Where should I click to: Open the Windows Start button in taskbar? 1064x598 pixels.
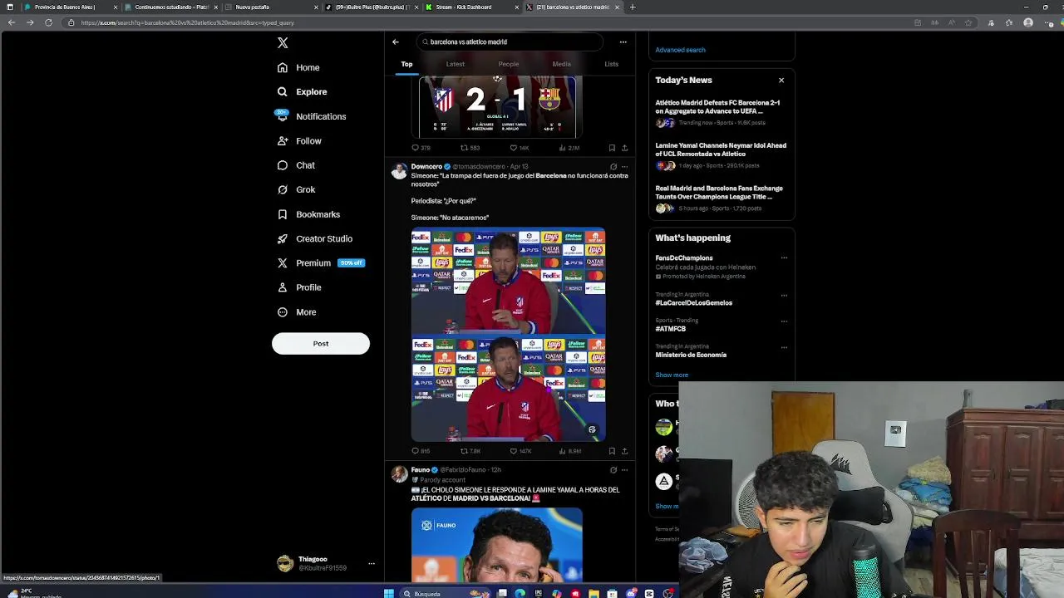(x=388, y=593)
